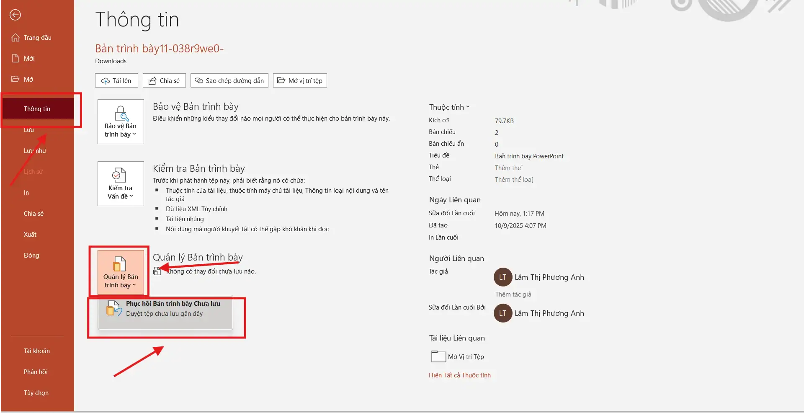Viewport: 804px width, 413px height.
Task: Click the Chia sẻ share button
Action: click(x=164, y=80)
